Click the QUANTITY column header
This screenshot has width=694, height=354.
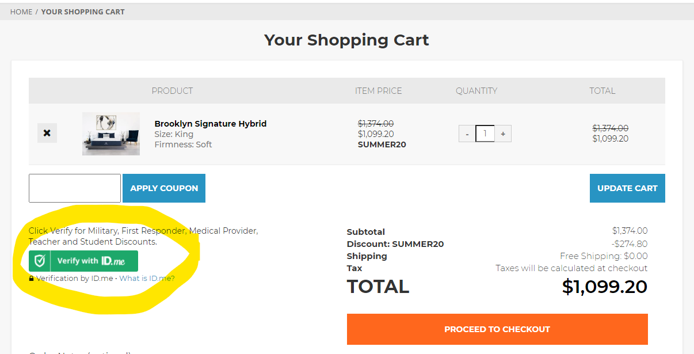(x=476, y=91)
